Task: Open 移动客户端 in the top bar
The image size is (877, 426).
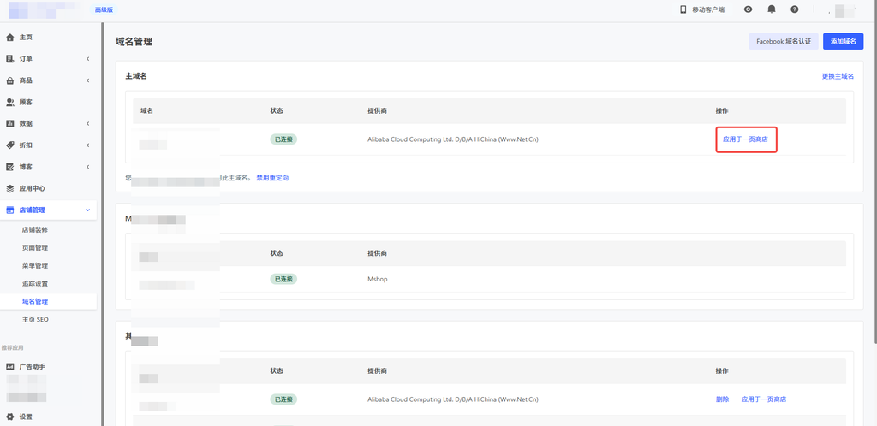Action: (701, 9)
